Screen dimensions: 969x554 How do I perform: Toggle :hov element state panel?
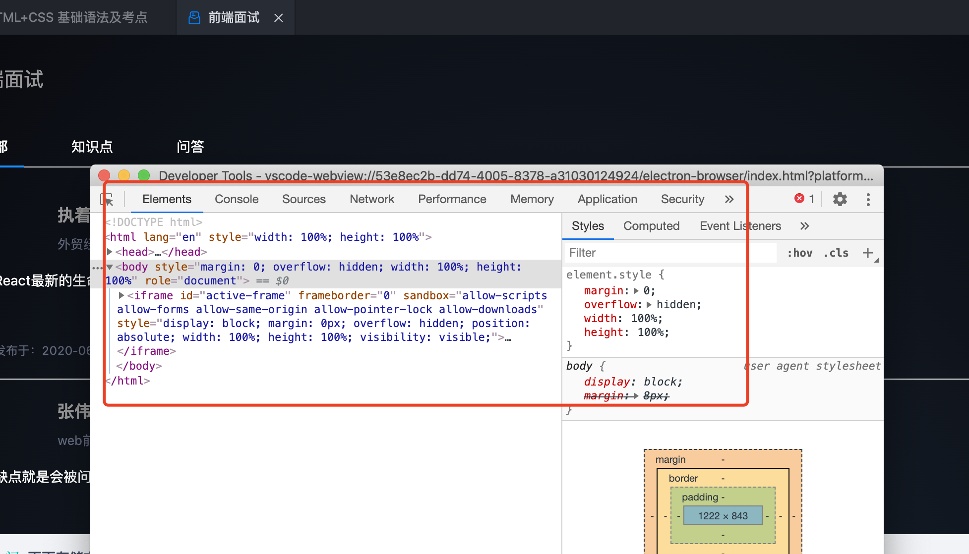pos(799,253)
